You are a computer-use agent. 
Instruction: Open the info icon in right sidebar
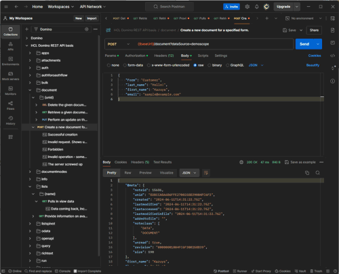click(333, 81)
